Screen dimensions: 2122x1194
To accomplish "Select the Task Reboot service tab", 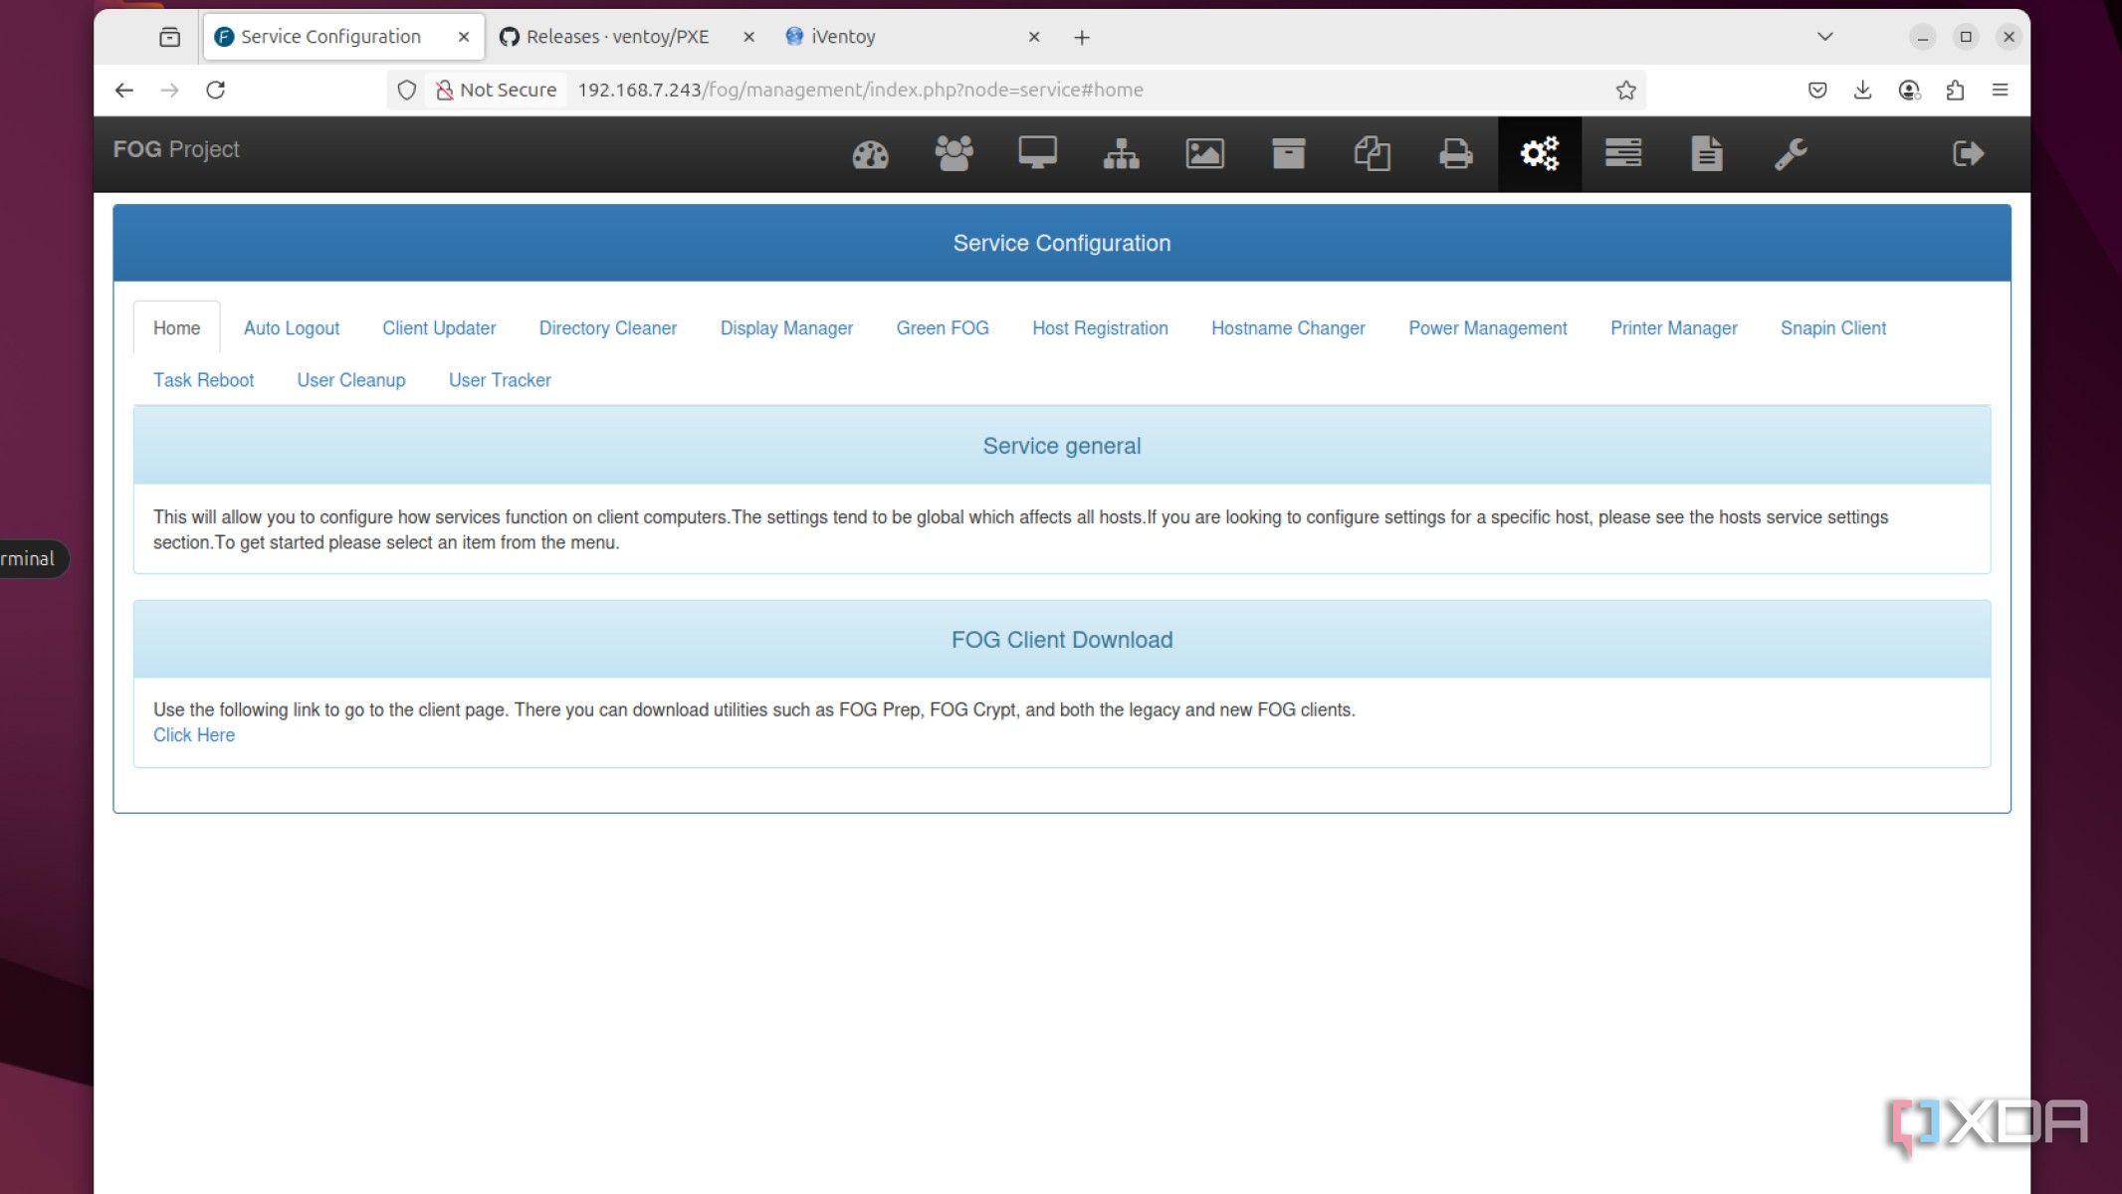I will coord(203,380).
